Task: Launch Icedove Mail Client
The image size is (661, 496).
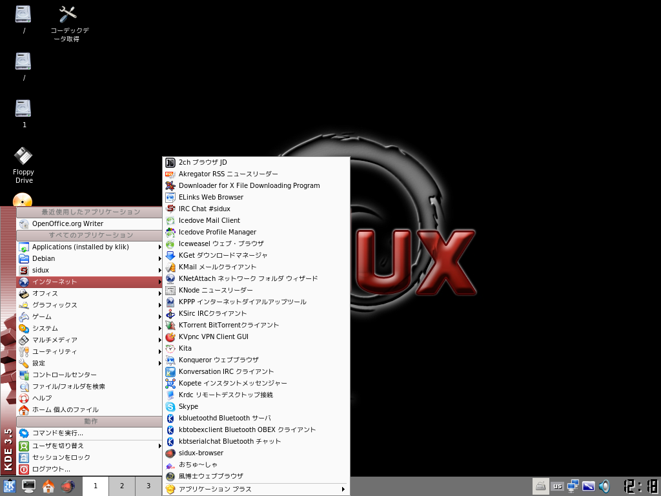Action: click(256, 220)
